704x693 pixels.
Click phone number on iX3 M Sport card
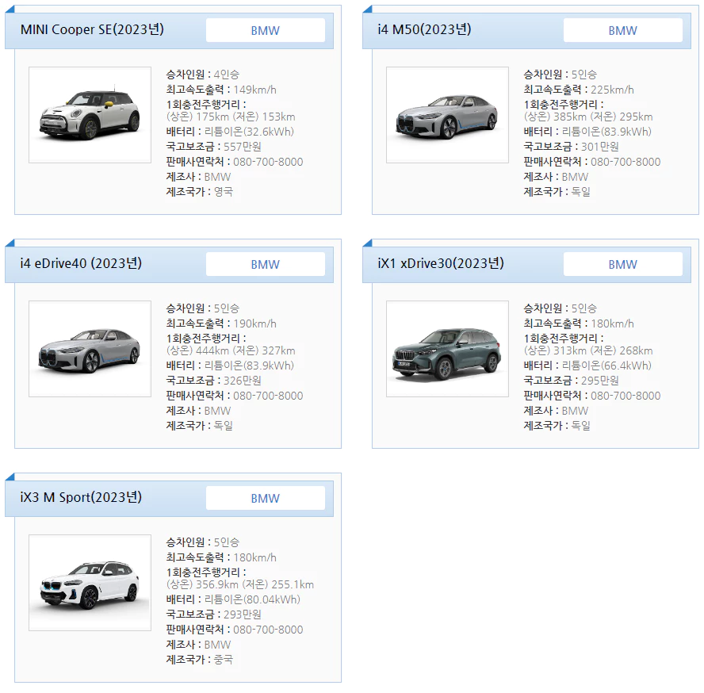[268, 630]
